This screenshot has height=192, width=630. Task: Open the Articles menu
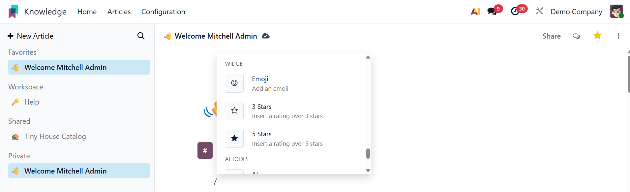(x=119, y=12)
